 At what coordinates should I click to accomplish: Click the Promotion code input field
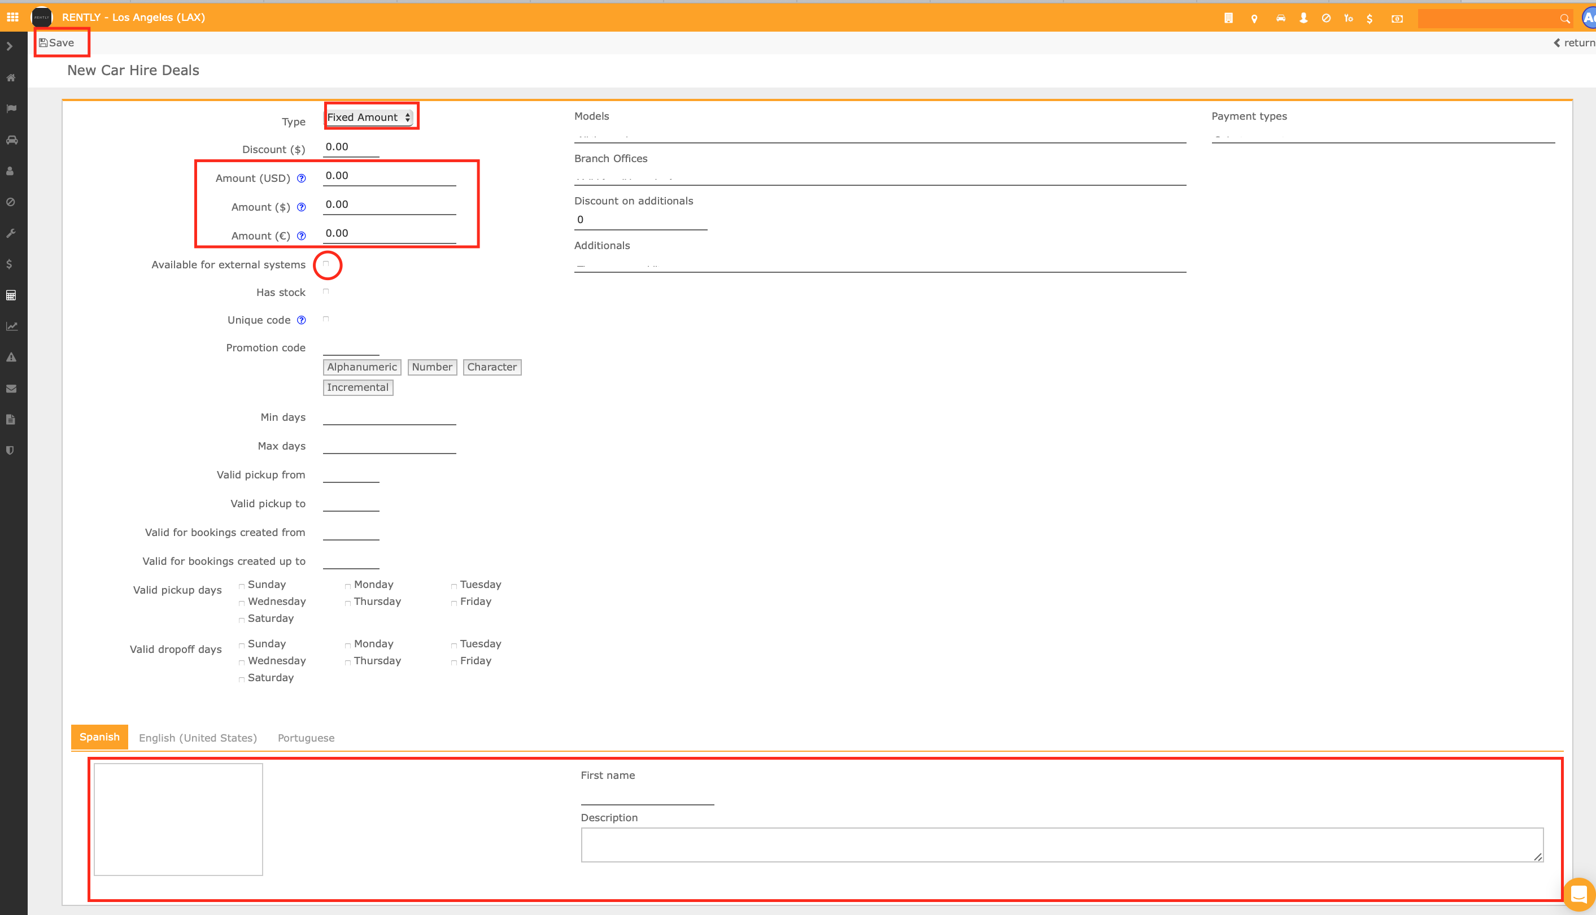(x=351, y=347)
